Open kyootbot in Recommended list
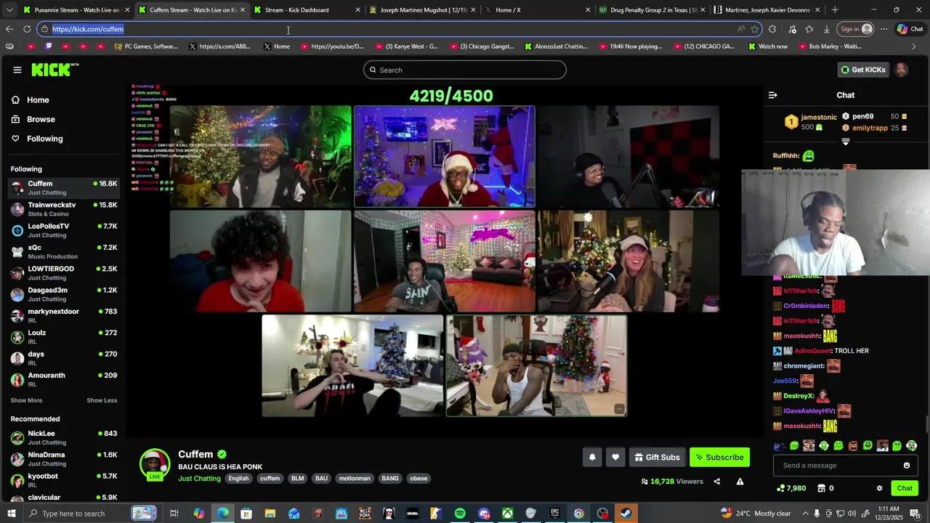930x523 pixels. click(x=64, y=480)
